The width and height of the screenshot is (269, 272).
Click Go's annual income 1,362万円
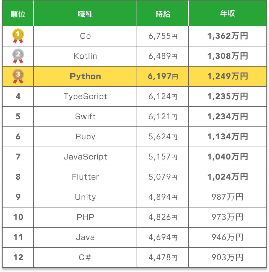(x=227, y=36)
